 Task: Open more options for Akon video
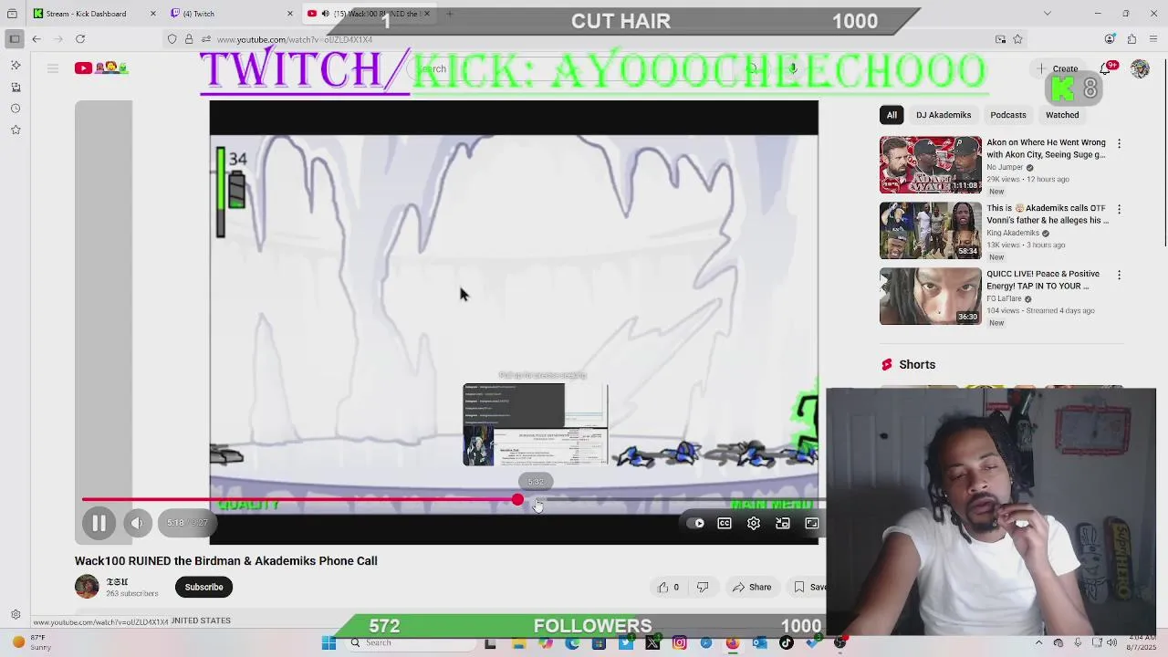1119,143
